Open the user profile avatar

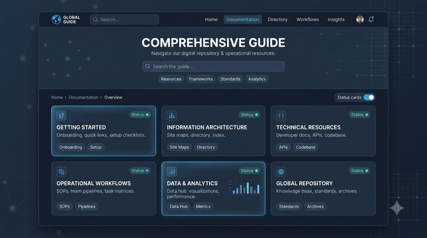coord(360,20)
